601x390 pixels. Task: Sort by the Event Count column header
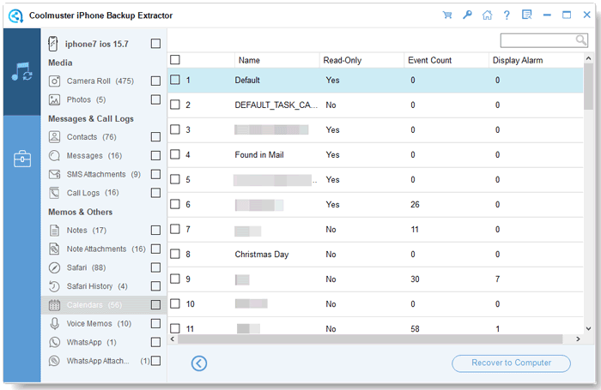(x=446, y=61)
